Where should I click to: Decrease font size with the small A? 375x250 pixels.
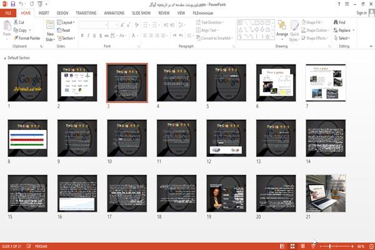[129, 25]
